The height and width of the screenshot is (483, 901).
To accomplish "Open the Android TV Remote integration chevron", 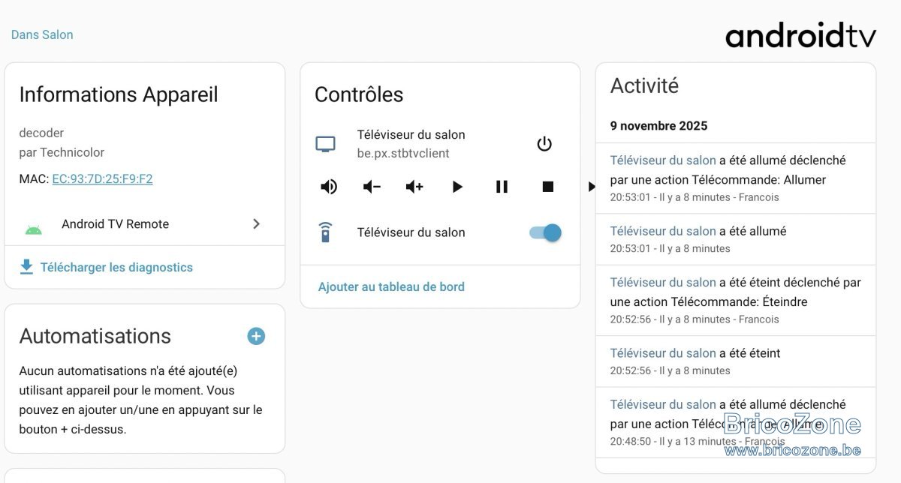I will point(257,223).
